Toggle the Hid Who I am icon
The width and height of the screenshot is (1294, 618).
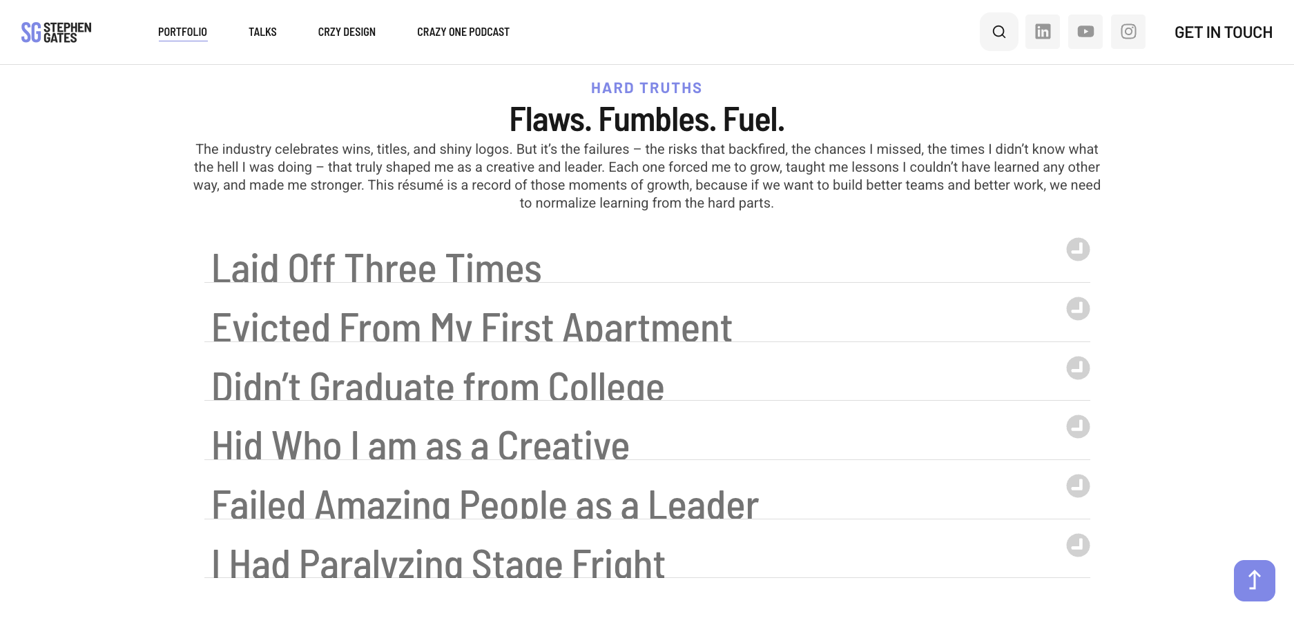(x=1077, y=427)
